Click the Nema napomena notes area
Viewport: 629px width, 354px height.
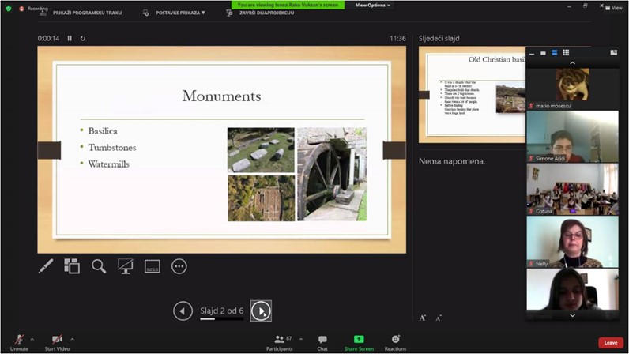tap(452, 161)
